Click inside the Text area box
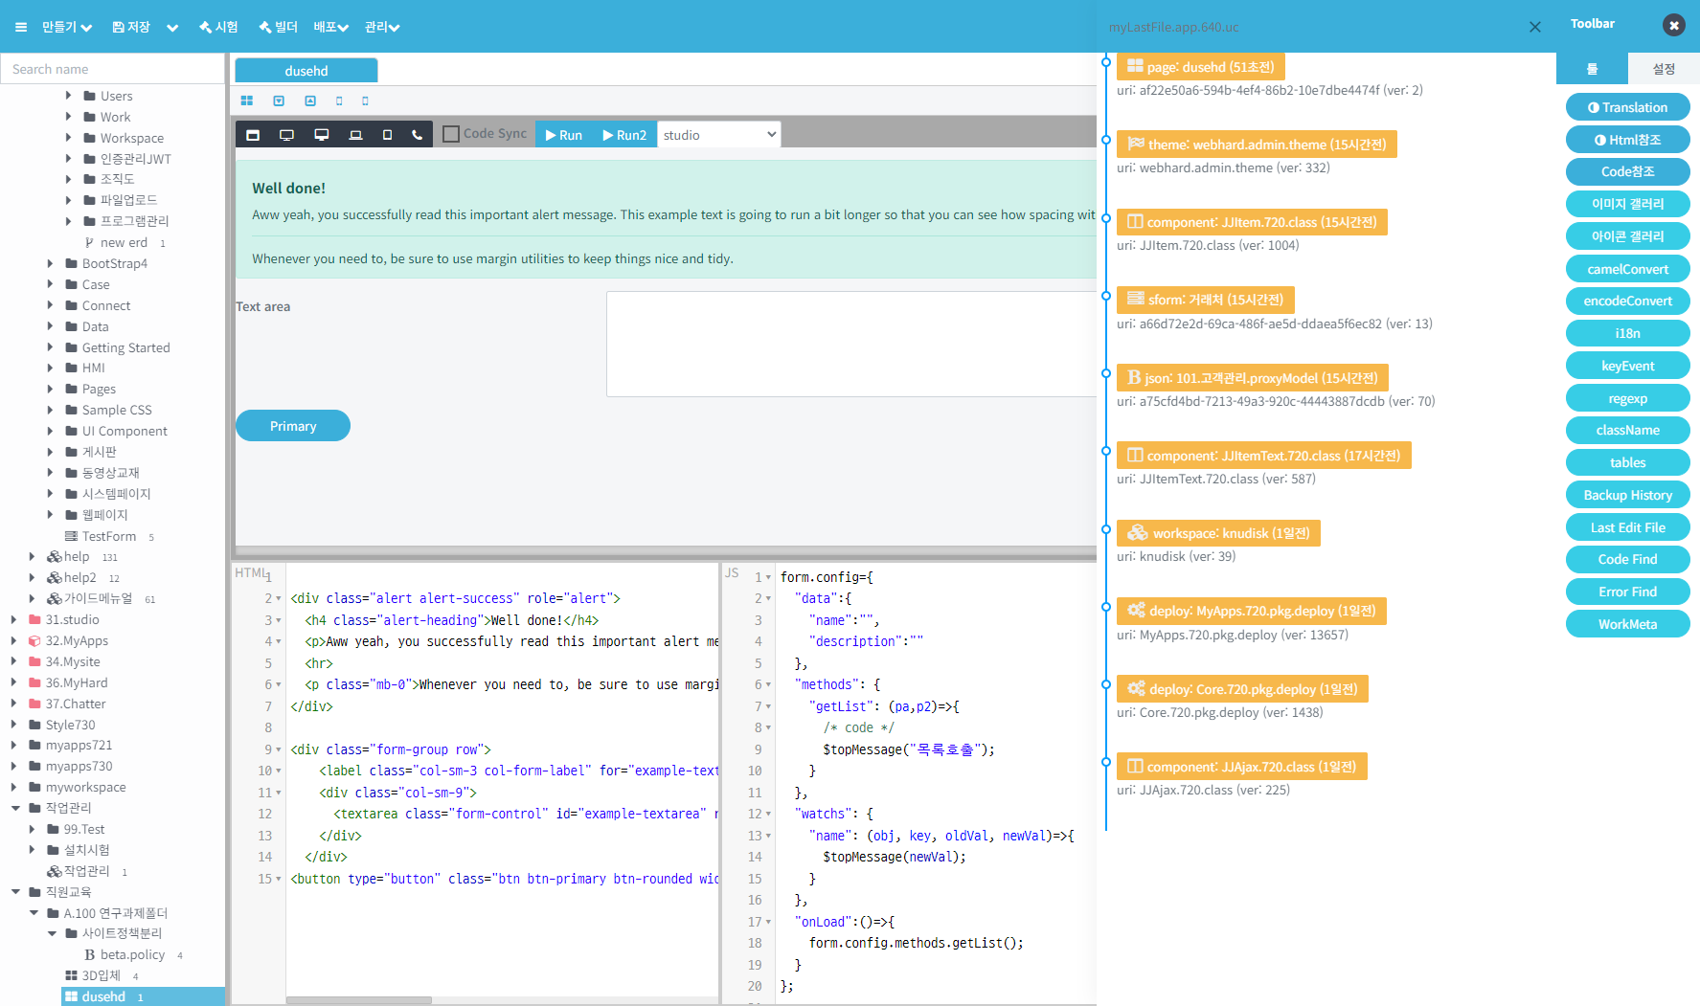 (851, 344)
